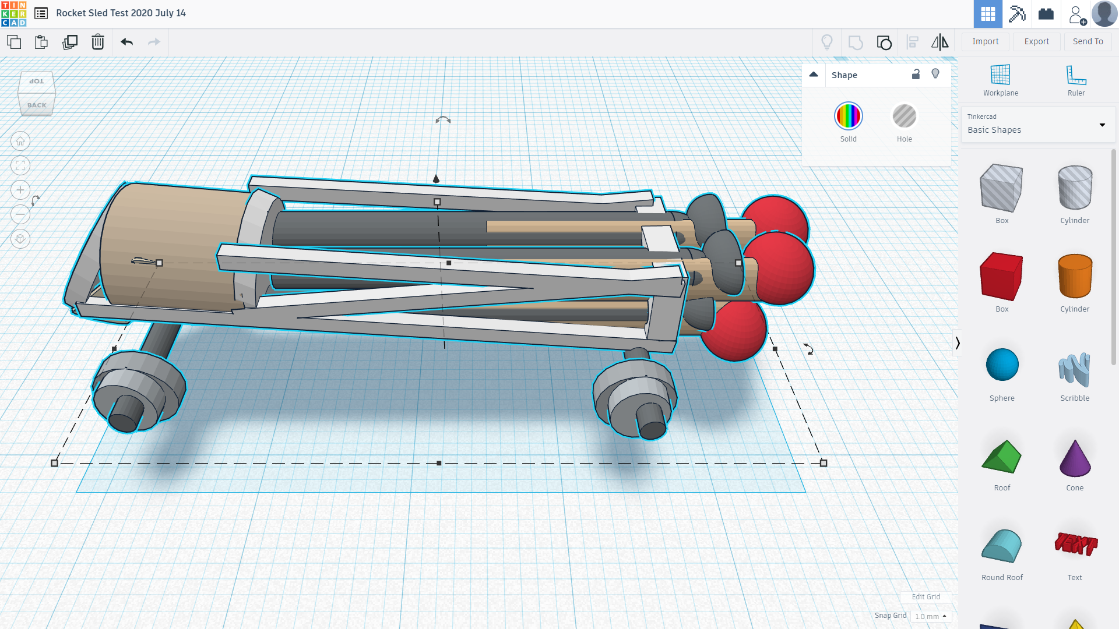
Task: Click the Send To button
Action: pos(1088,41)
